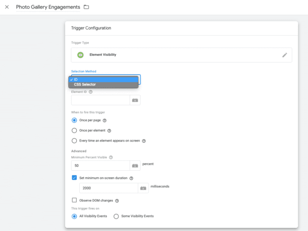Image resolution: width=308 pixels, height=231 pixels.
Task: Click the milliseconds field showing 2000
Action: pyautogui.click(x=109, y=188)
